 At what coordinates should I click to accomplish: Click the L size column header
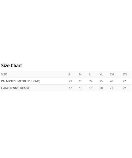point(90,74)
